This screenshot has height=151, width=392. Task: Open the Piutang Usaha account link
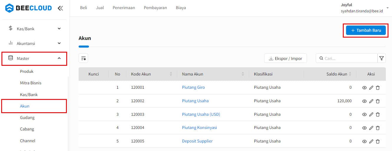tap(195, 101)
